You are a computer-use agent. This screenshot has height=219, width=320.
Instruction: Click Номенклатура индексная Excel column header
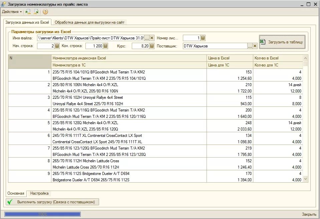(x=129, y=58)
